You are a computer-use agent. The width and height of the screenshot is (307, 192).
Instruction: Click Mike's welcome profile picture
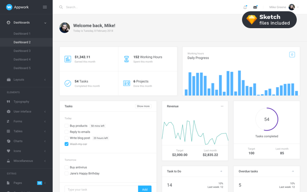(x=64, y=28)
